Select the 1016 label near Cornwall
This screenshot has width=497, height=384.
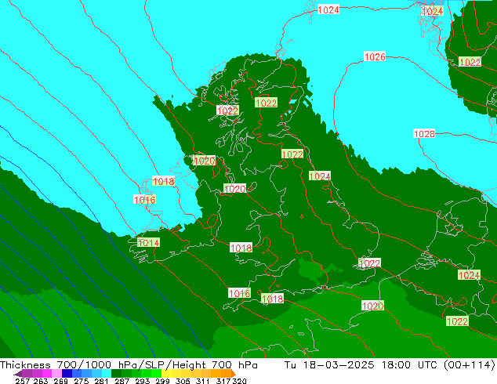pyautogui.click(x=239, y=293)
